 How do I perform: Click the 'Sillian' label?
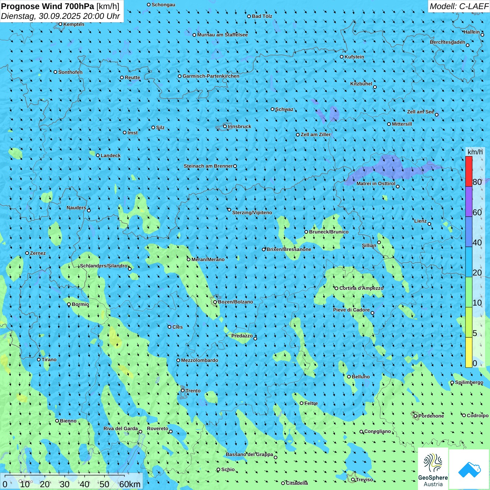(369, 245)
